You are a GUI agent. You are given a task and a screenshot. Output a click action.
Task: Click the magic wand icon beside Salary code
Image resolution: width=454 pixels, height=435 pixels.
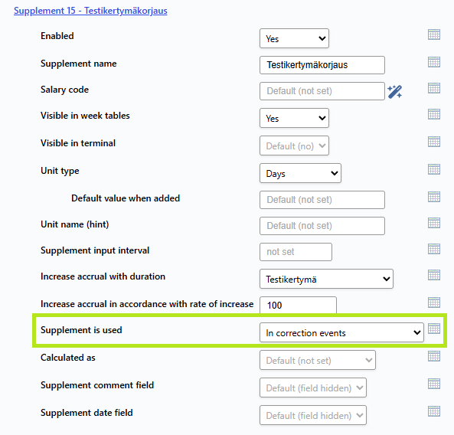(x=394, y=91)
